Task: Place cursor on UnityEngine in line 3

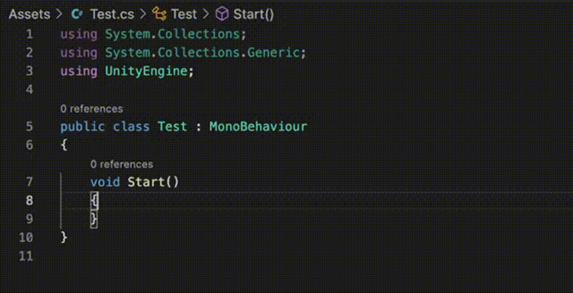Action: pos(146,71)
